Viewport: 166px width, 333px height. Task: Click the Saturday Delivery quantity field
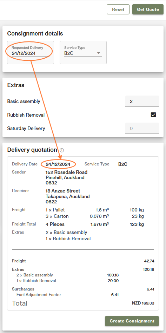(142, 128)
